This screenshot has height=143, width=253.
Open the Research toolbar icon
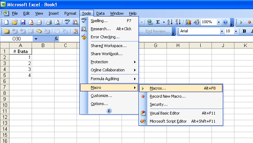click(x=75, y=22)
